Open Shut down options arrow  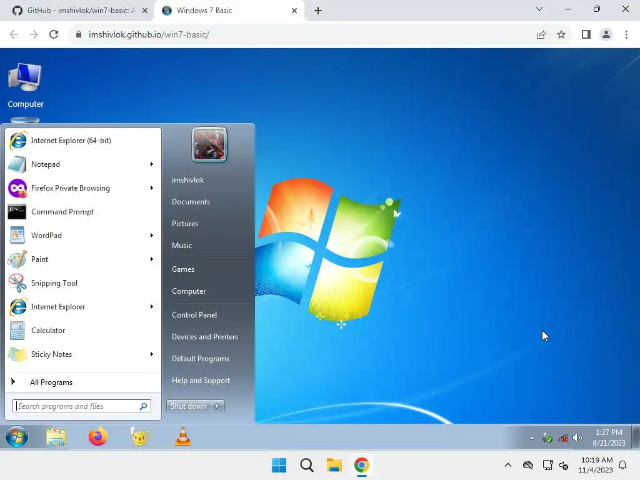click(x=218, y=406)
